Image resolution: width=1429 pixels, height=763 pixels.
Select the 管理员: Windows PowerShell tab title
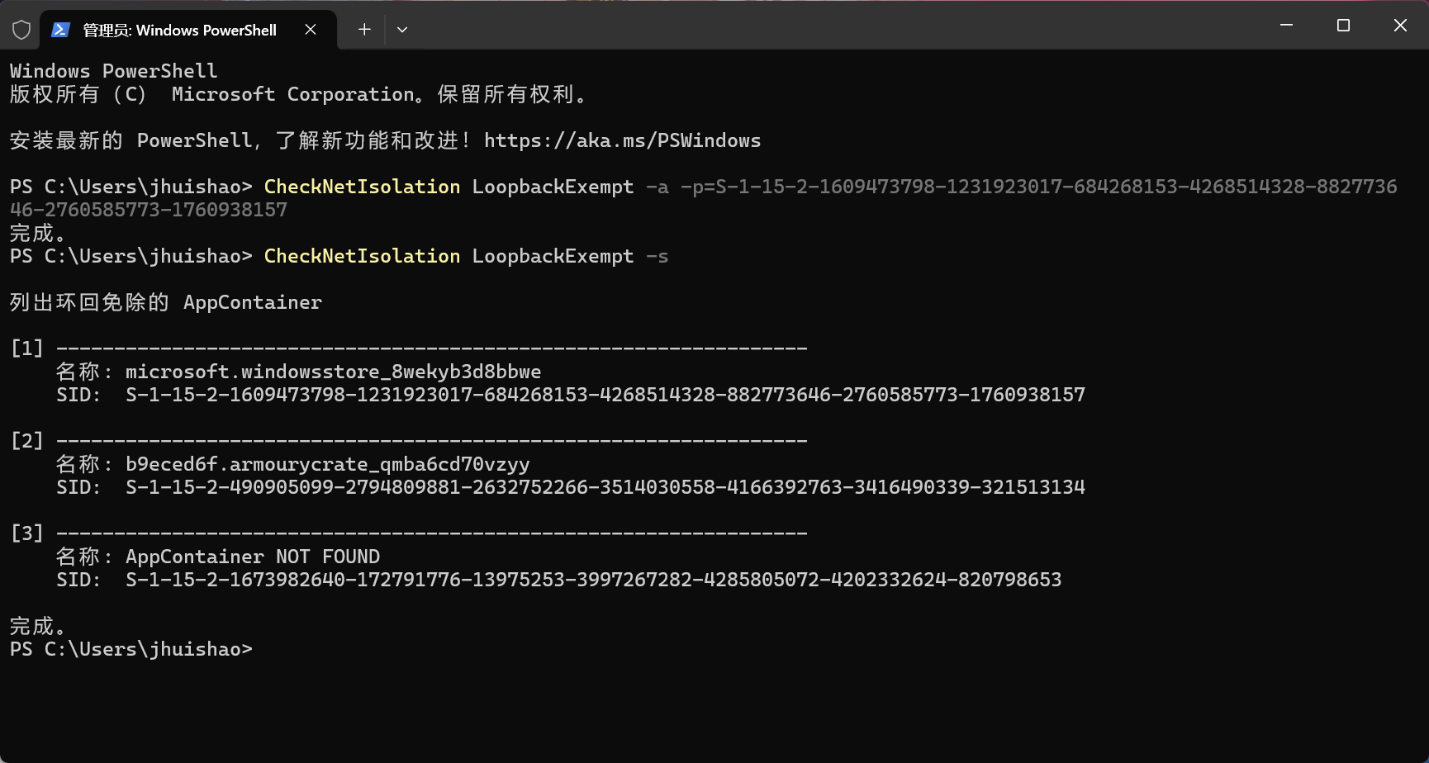click(179, 31)
